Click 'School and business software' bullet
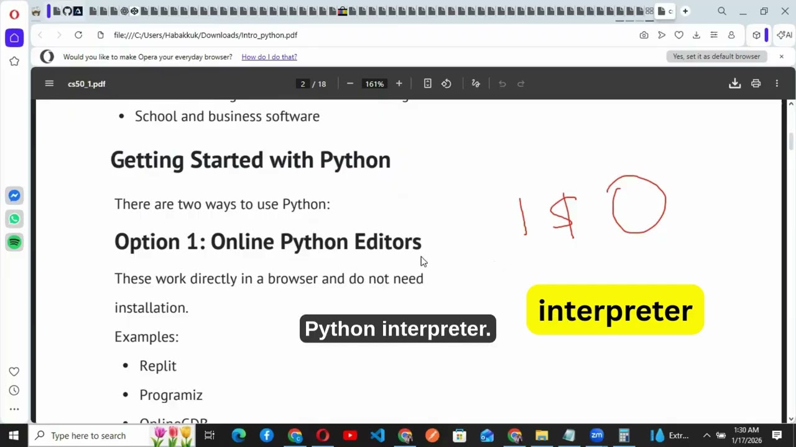Screen dimensions: 796x447 click(227, 116)
